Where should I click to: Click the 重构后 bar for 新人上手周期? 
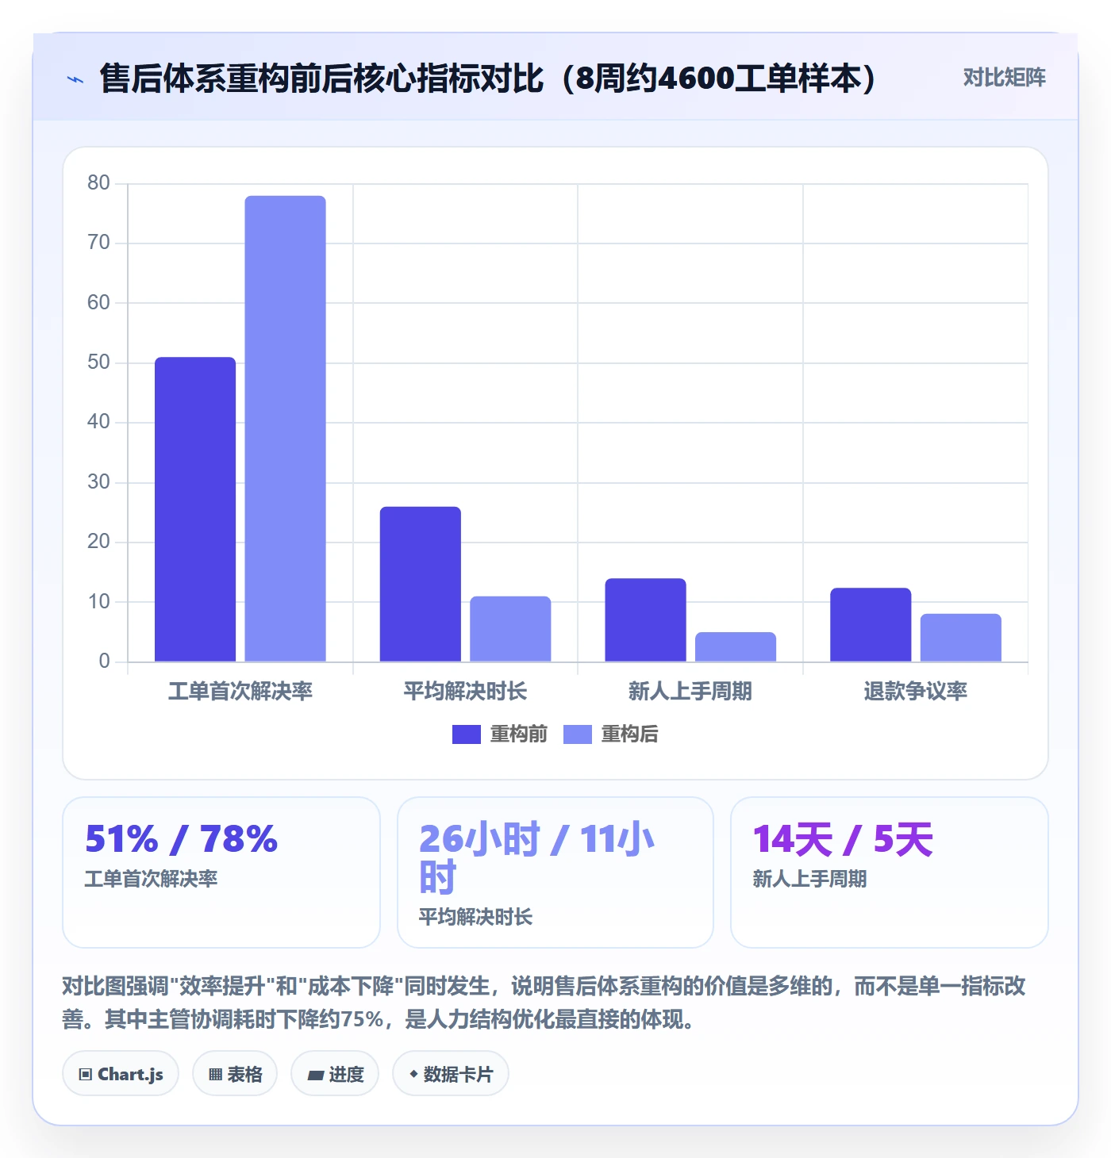736,646
